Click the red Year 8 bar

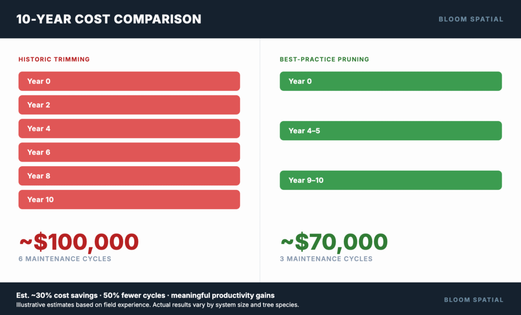pos(129,176)
